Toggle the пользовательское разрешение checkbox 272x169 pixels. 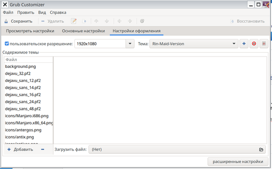pos(7,43)
